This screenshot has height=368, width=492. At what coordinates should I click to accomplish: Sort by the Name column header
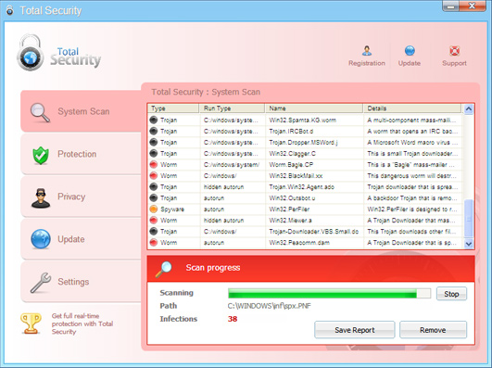point(314,108)
